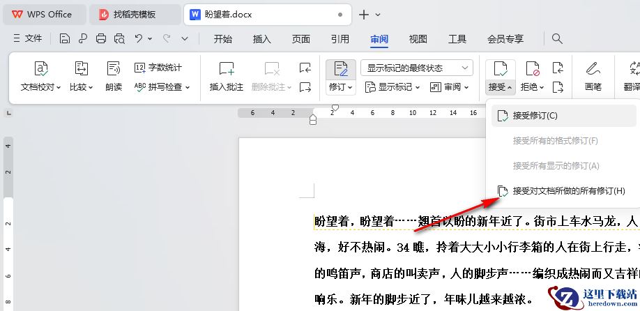Click the left indent marker on ruler
640x311 pixels.
(312, 119)
